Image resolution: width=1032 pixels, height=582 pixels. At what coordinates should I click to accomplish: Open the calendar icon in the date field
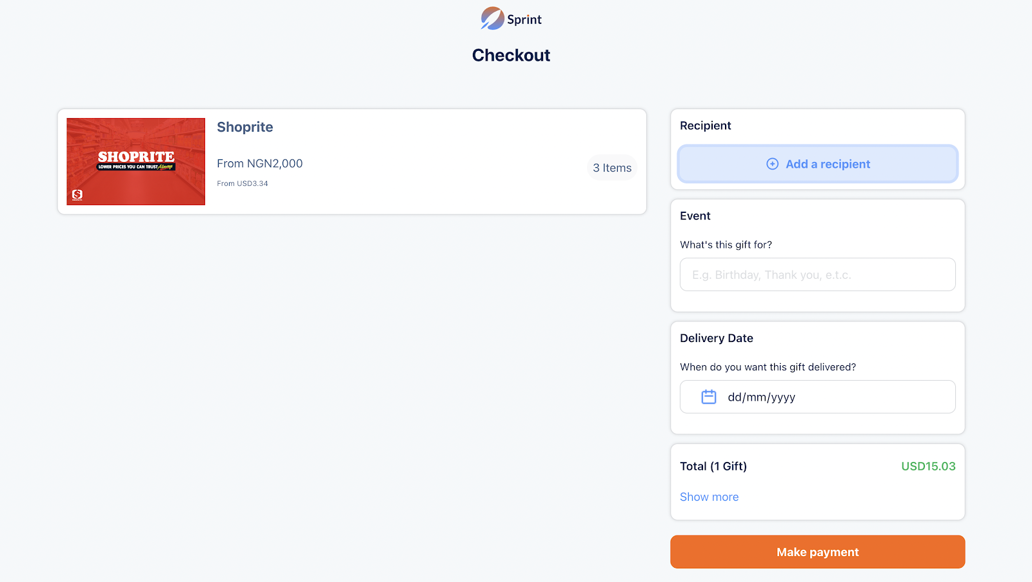[708, 397]
